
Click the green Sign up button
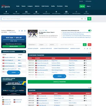[82, 6]
